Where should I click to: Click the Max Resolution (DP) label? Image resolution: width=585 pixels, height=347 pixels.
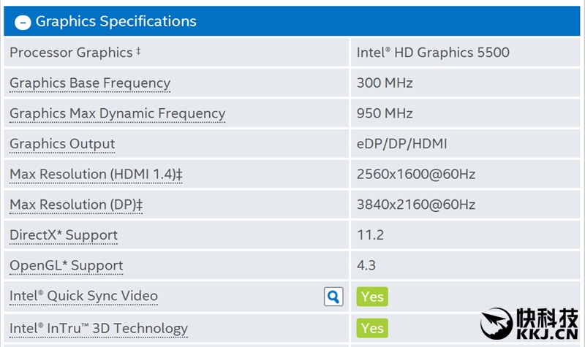(76, 205)
